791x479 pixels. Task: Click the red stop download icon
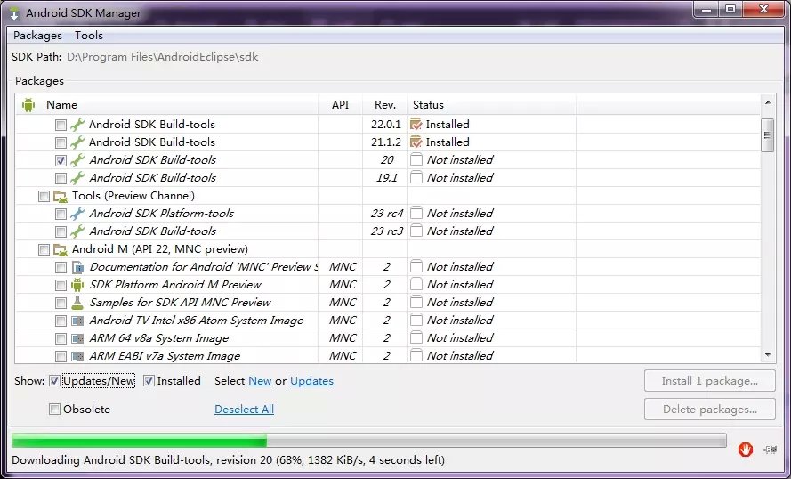pyautogui.click(x=745, y=449)
